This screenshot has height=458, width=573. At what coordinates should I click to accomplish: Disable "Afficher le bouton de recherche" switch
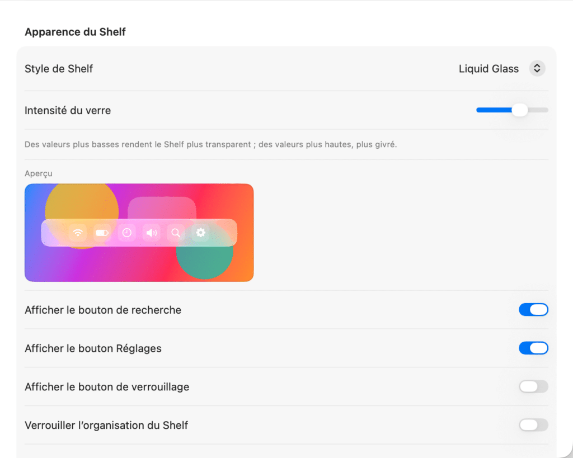(533, 310)
